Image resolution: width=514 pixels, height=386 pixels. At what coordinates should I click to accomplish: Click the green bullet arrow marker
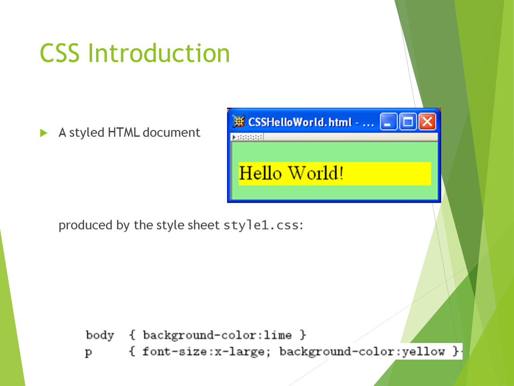44,133
